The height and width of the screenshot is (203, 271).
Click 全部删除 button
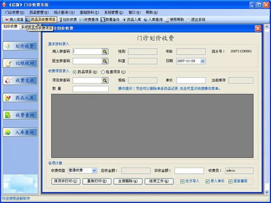click(128, 181)
